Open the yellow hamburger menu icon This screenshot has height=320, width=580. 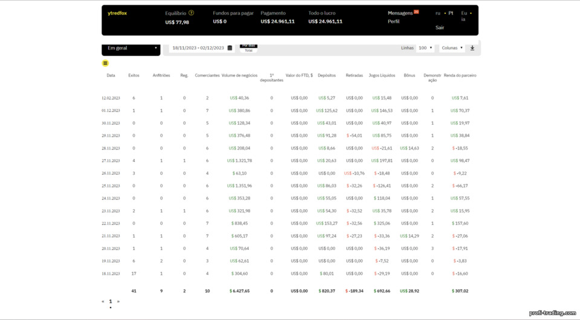coord(105,63)
